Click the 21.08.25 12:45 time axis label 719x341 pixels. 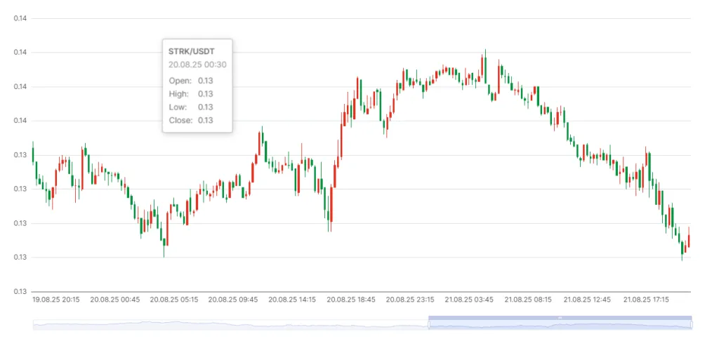pos(588,300)
